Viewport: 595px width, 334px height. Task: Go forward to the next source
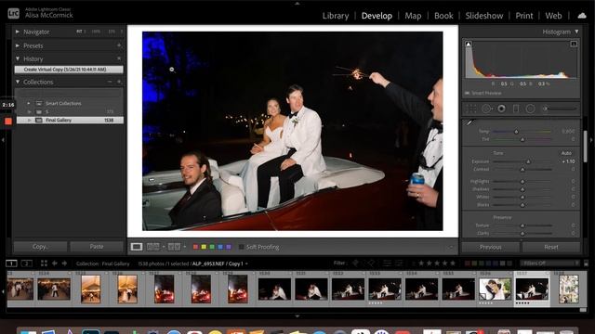(x=64, y=263)
